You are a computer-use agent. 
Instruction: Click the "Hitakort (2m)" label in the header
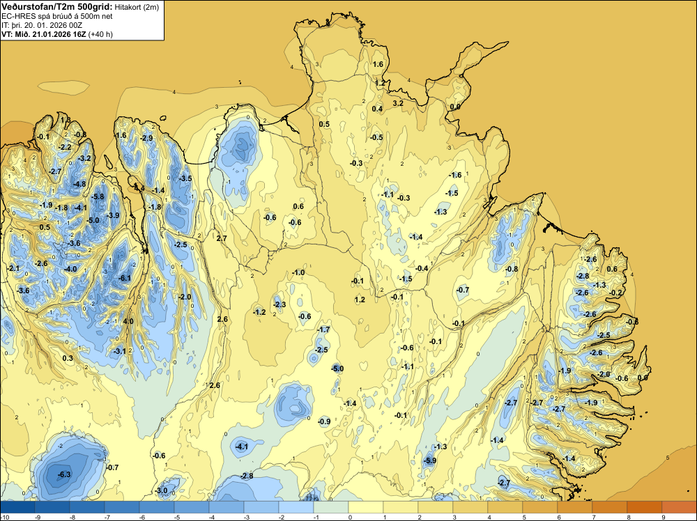tap(137, 7)
